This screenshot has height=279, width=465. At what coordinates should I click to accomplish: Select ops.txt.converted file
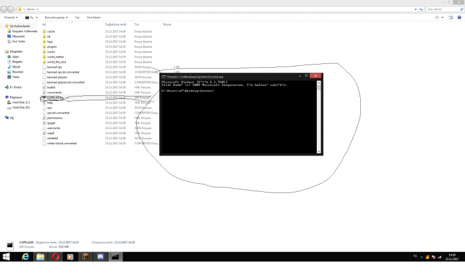(x=58, y=113)
